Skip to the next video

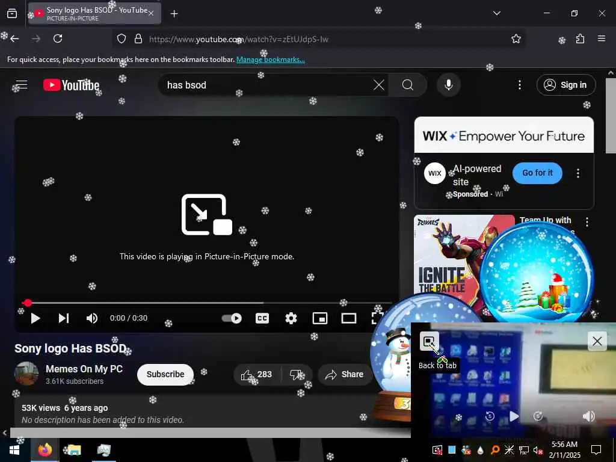[x=64, y=318]
